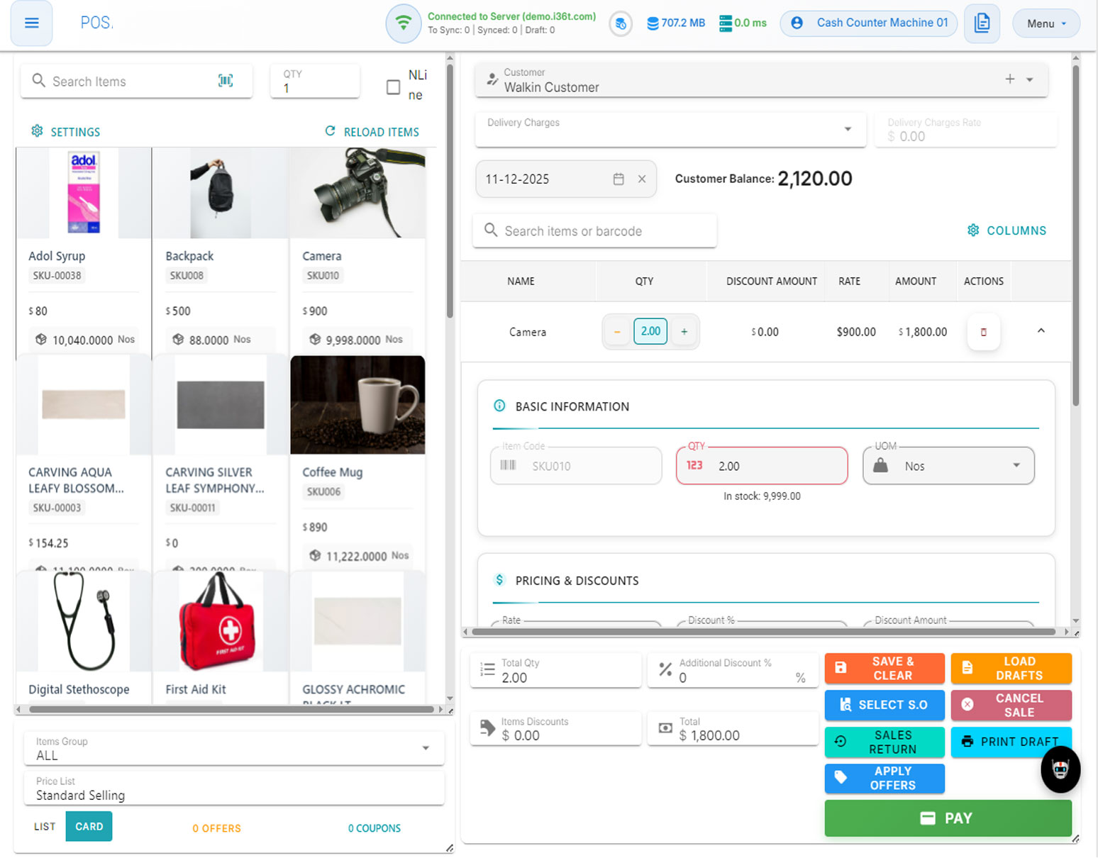Viewport: 1098px width, 858px height.
Task: Click the Cancel Sale button
Action: pyautogui.click(x=1011, y=705)
